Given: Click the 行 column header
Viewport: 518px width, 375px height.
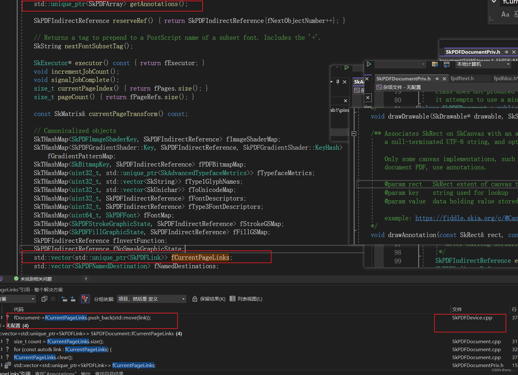Looking at the screenshot, I should [x=514, y=309].
